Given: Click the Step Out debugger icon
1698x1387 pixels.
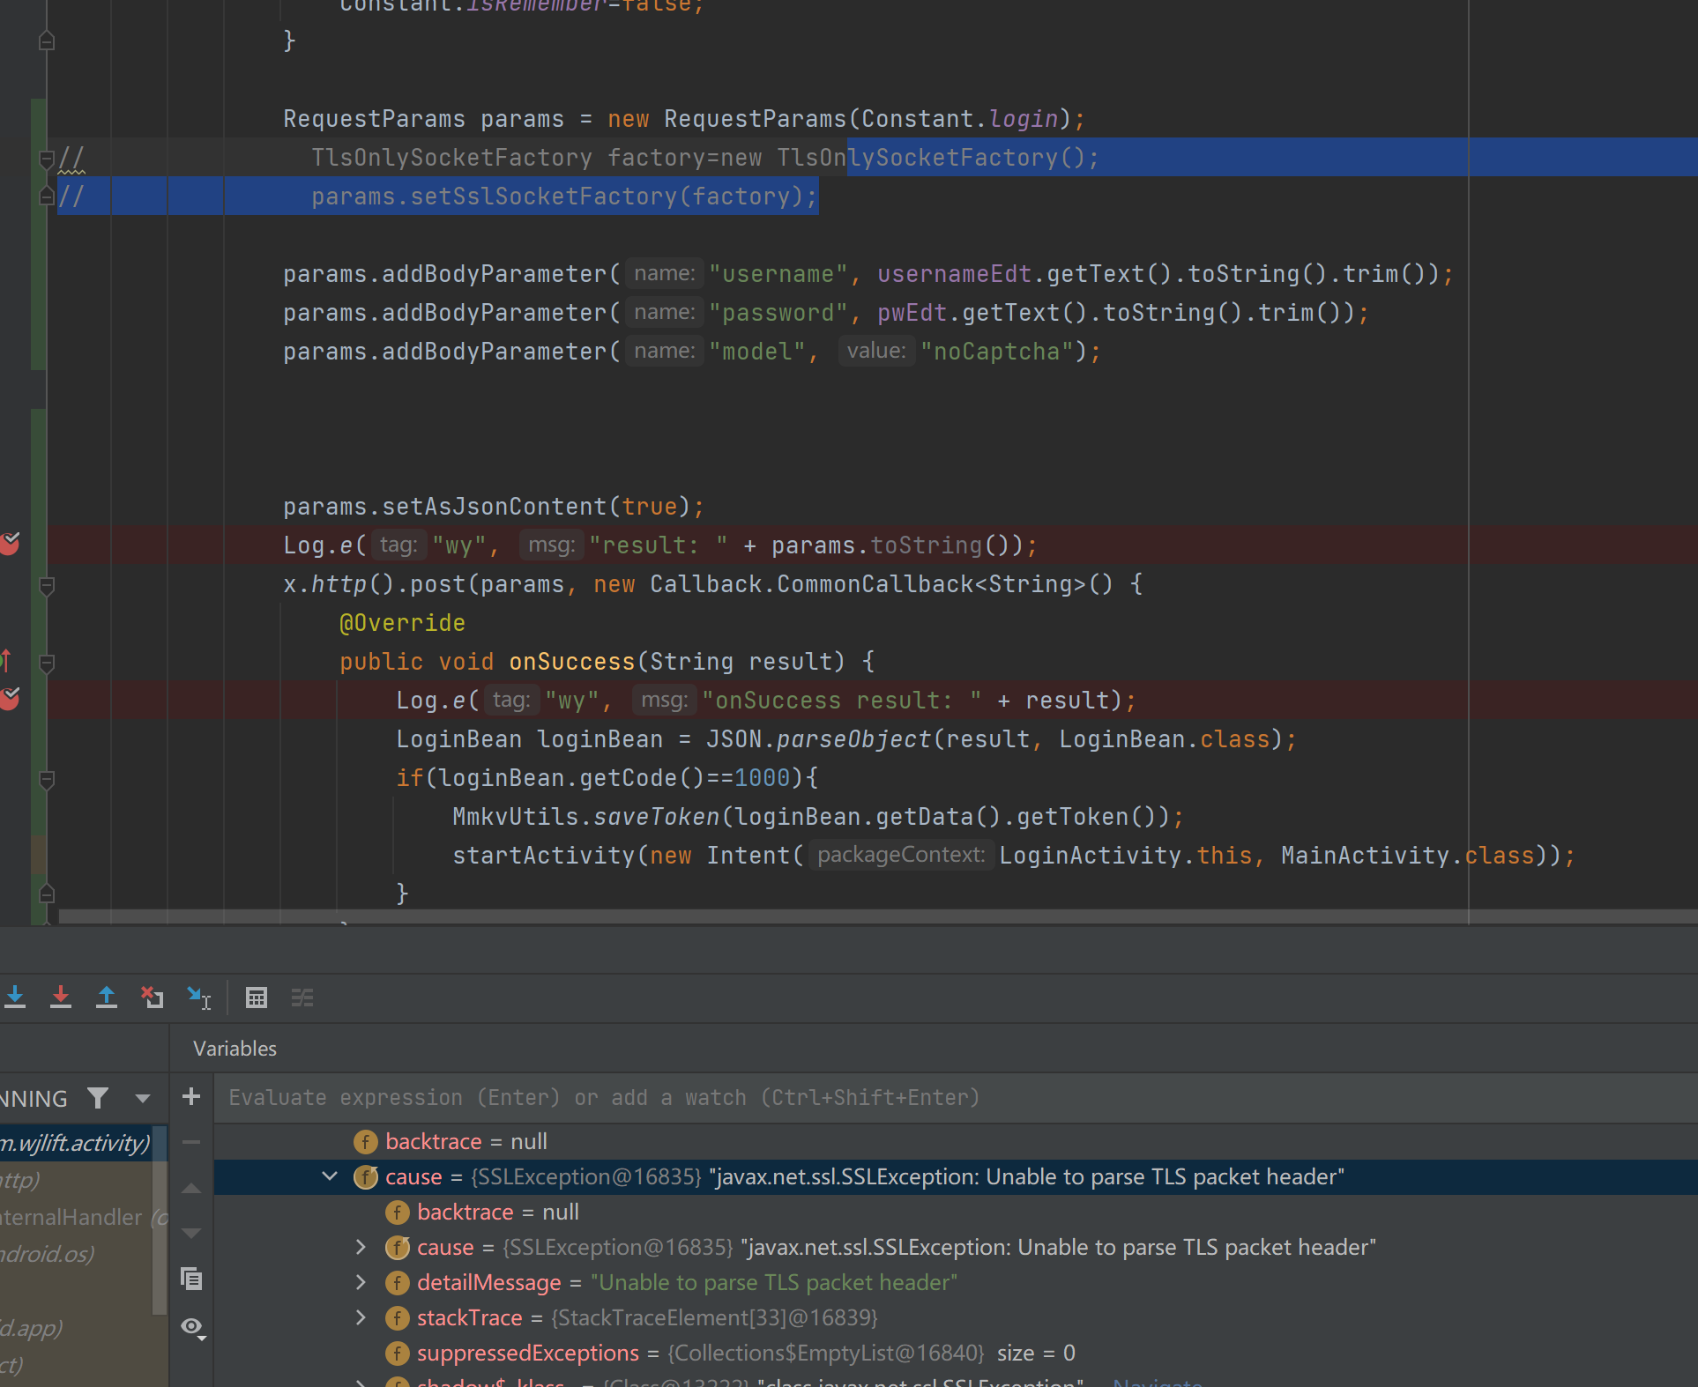Looking at the screenshot, I should pos(107,997).
